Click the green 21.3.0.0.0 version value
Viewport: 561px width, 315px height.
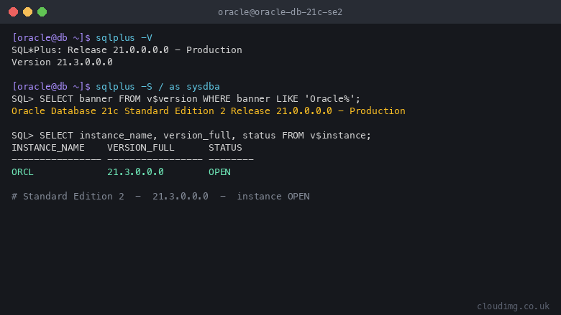pyautogui.click(x=135, y=172)
